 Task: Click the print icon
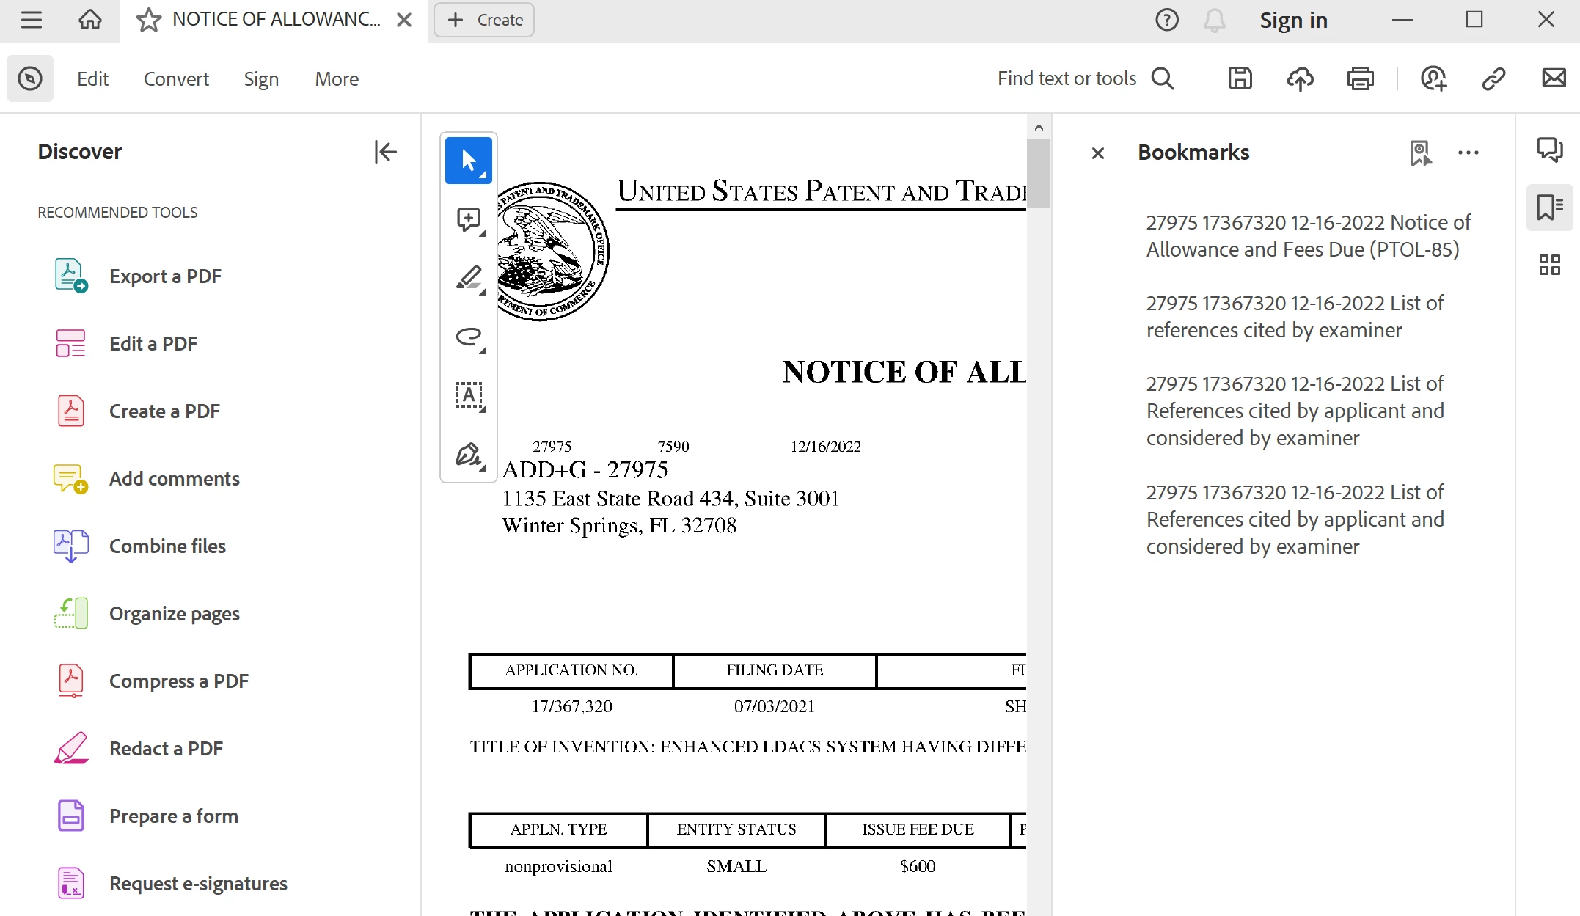(x=1360, y=78)
